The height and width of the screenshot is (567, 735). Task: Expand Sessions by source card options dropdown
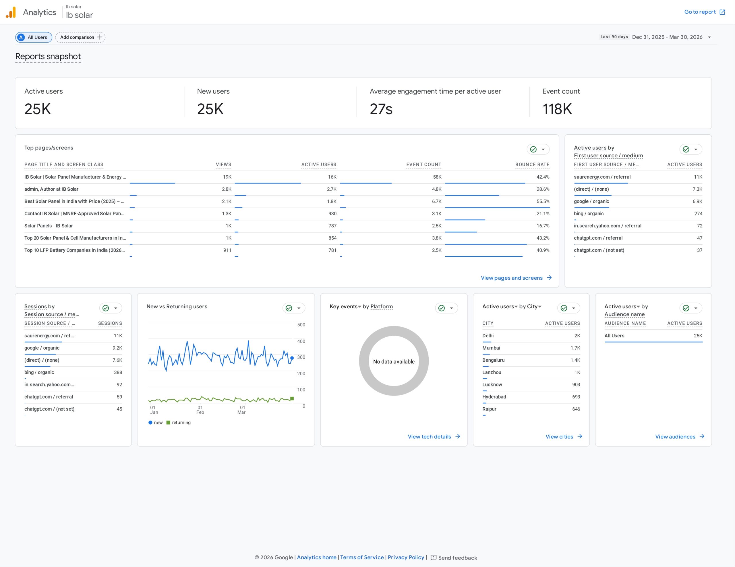[x=115, y=308]
